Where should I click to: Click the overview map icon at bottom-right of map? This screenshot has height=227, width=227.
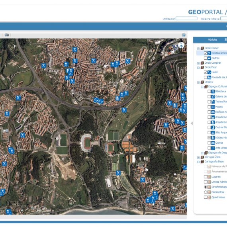click(x=182, y=207)
